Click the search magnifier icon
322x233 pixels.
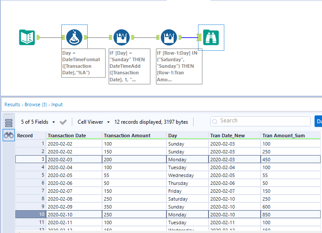click(x=215, y=122)
